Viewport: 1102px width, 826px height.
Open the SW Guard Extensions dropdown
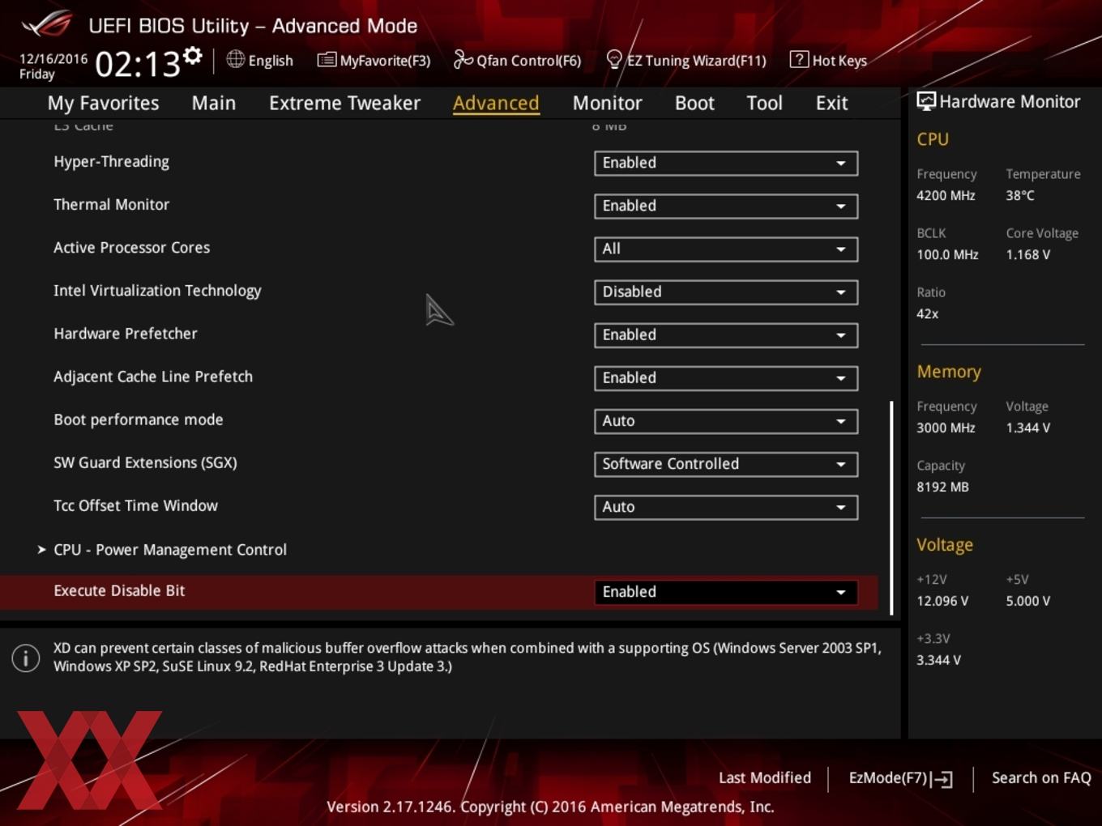click(726, 463)
